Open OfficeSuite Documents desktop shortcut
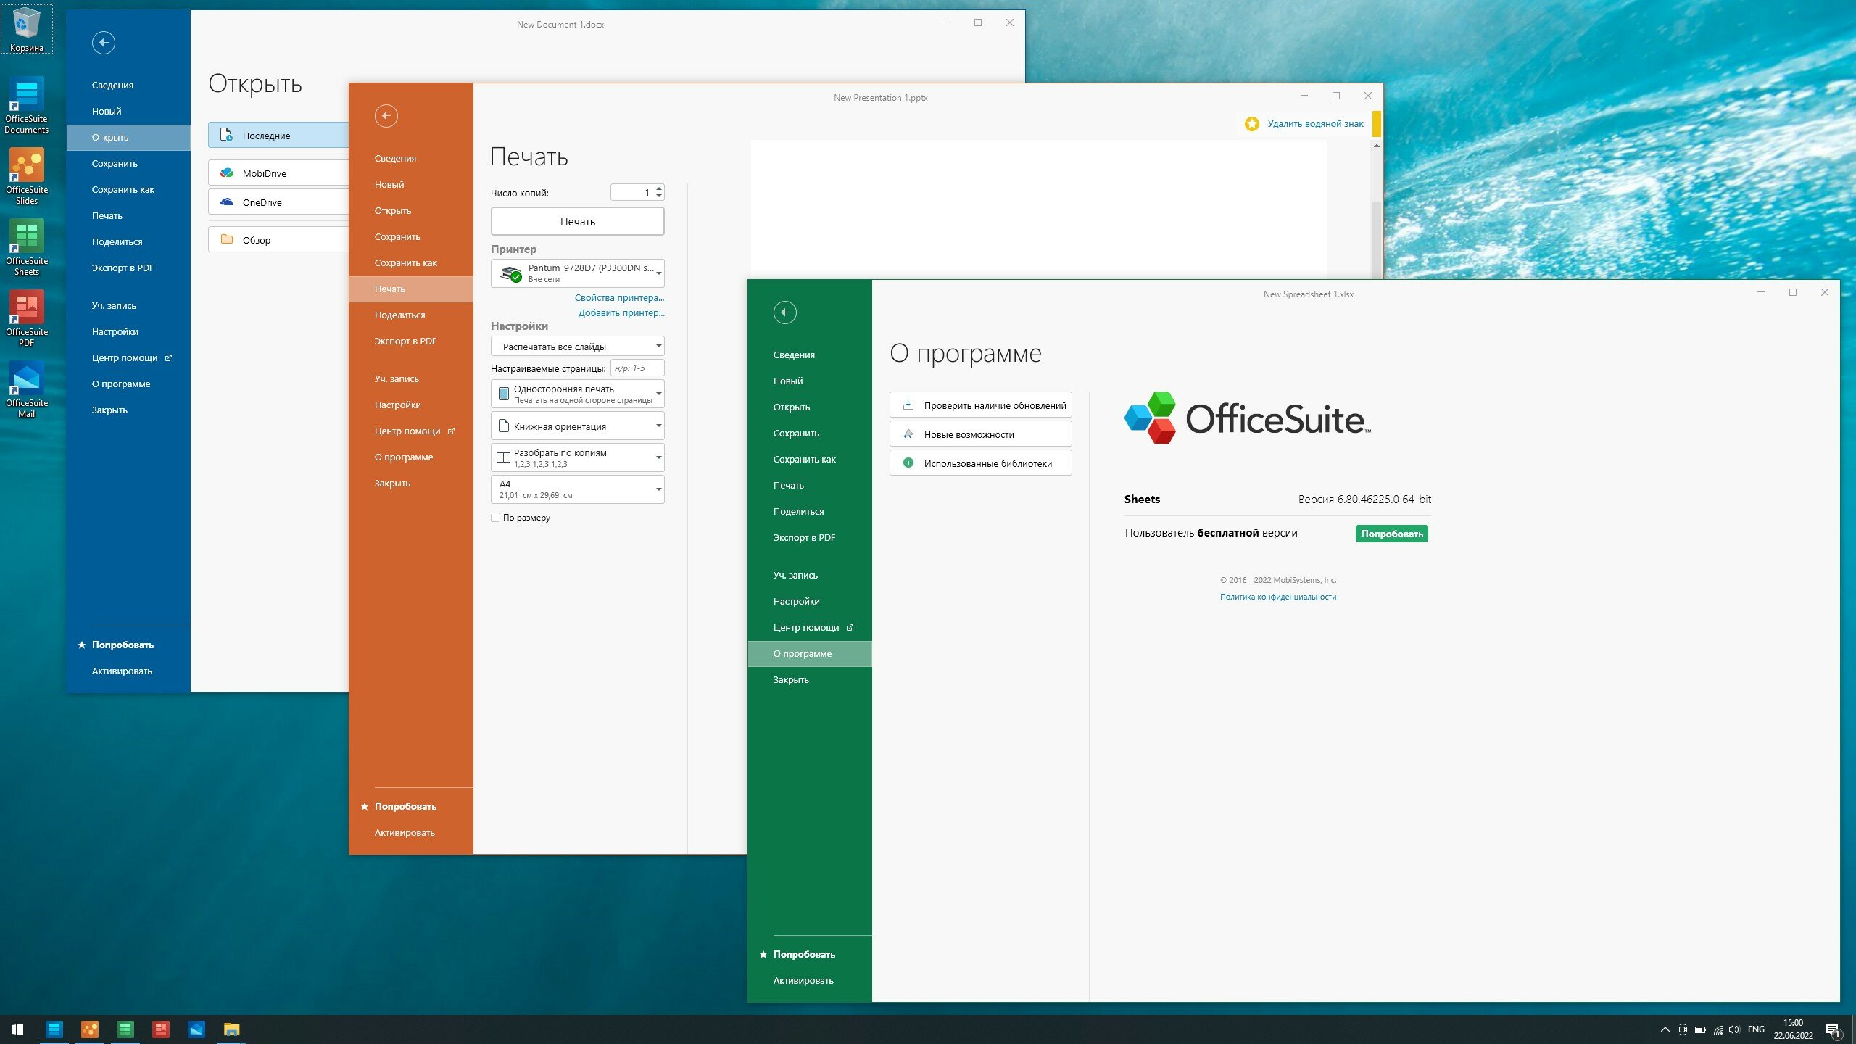Viewport: 1856px width, 1044px height. [27, 106]
